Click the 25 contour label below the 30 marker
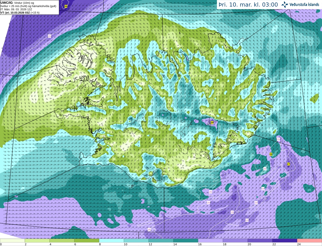Screen dimensions: 322x246 click(x=50, y=36)
